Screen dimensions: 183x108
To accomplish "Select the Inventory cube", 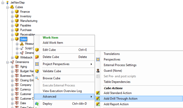I will tap(26, 16).
